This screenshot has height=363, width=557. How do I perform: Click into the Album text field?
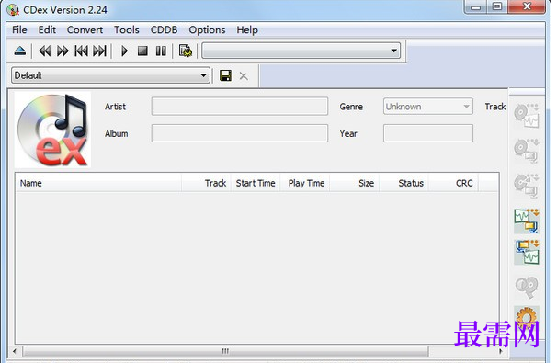[x=240, y=133]
